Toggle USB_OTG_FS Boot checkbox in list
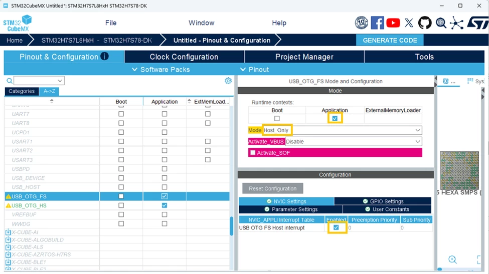 [121, 196]
